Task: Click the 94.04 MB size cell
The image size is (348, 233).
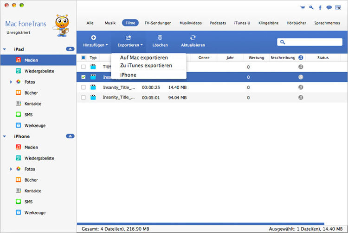Action: click(x=177, y=98)
